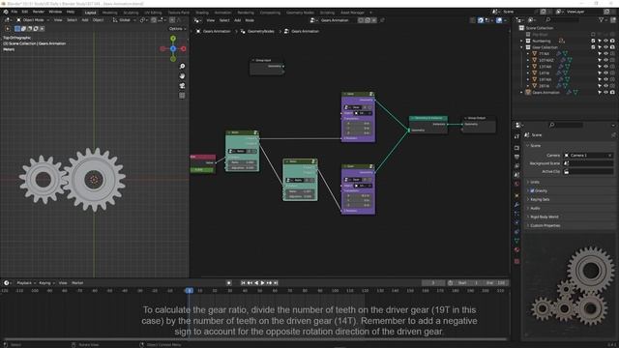Switch to the Shading workspace tab
This screenshot has width=619, height=348.
click(x=202, y=13)
